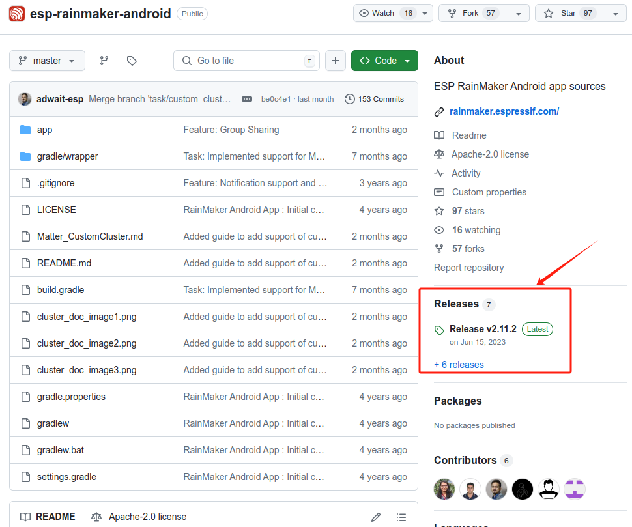
Task: Switch to the Apache-2.0 license tab
Action: [x=139, y=517]
